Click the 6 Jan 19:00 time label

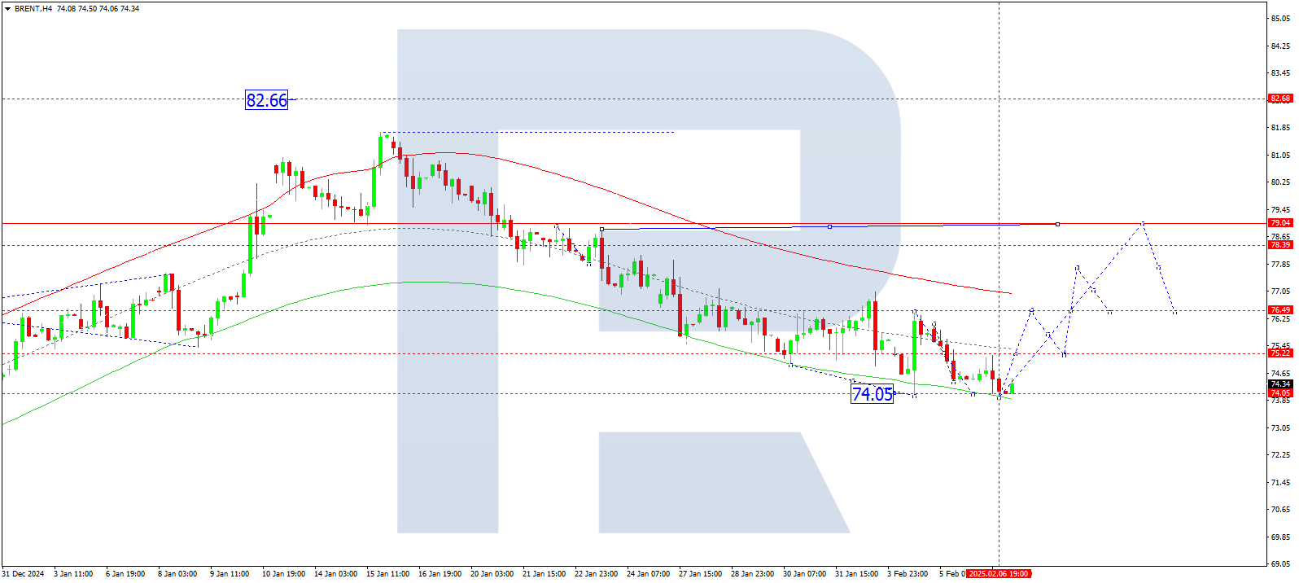point(125,574)
